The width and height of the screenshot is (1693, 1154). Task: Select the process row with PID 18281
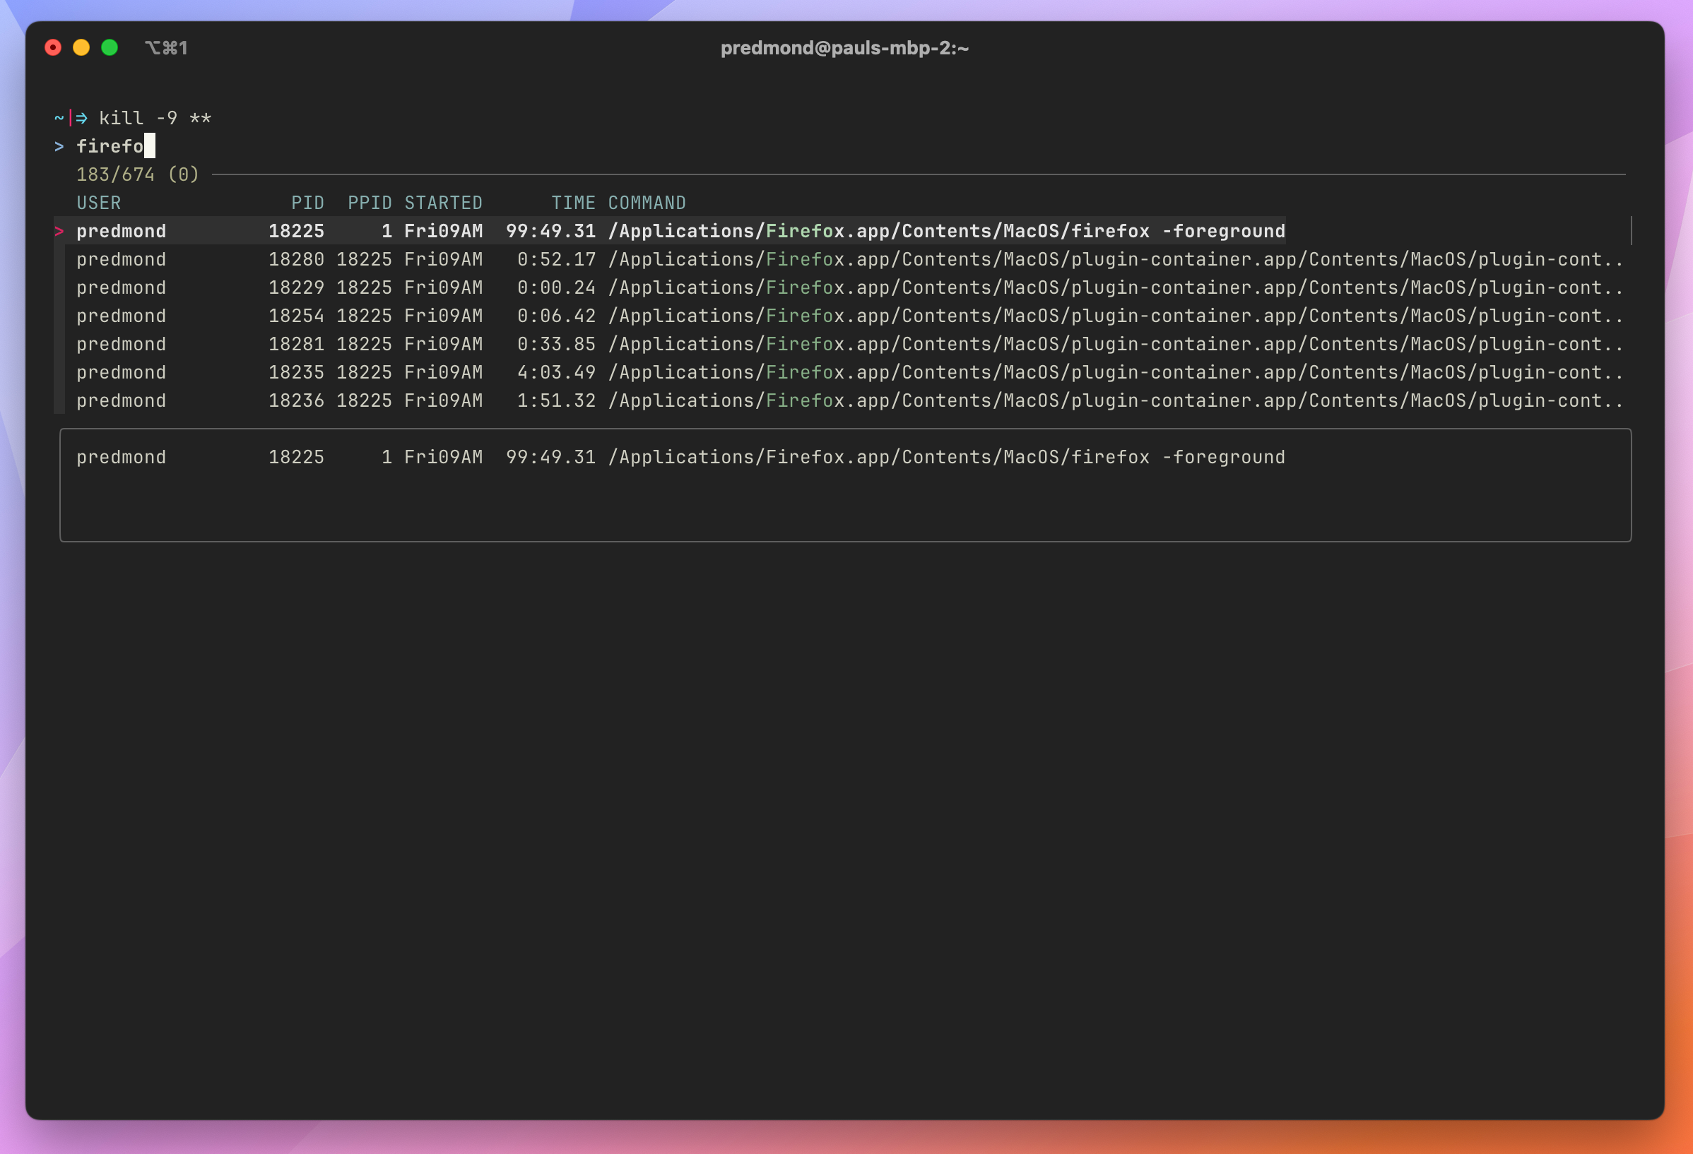pos(850,345)
